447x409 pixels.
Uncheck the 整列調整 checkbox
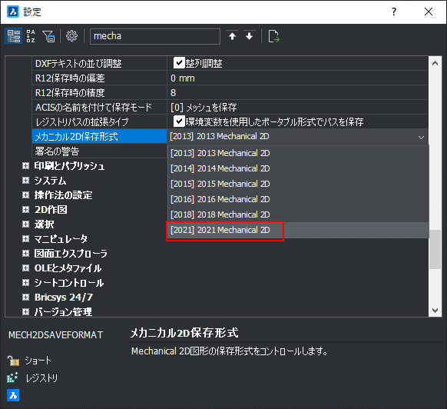[x=179, y=63]
